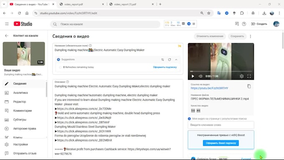The height and width of the screenshot is (160, 284).
Task: Open the tab search dropdown arrow
Action: [x=4, y=4]
